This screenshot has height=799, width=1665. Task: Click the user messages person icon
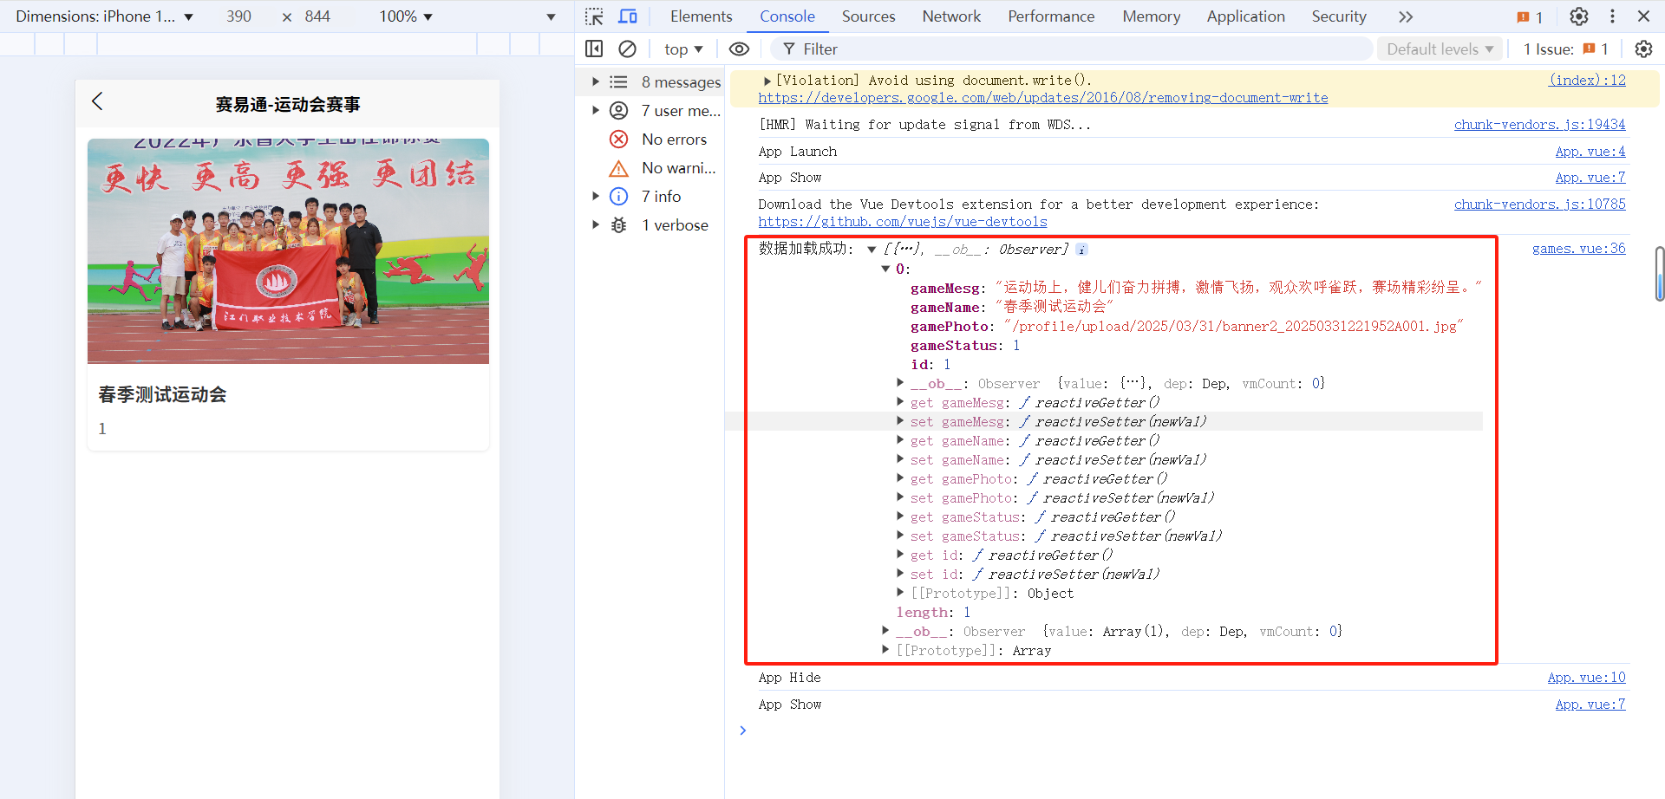[x=618, y=111]
